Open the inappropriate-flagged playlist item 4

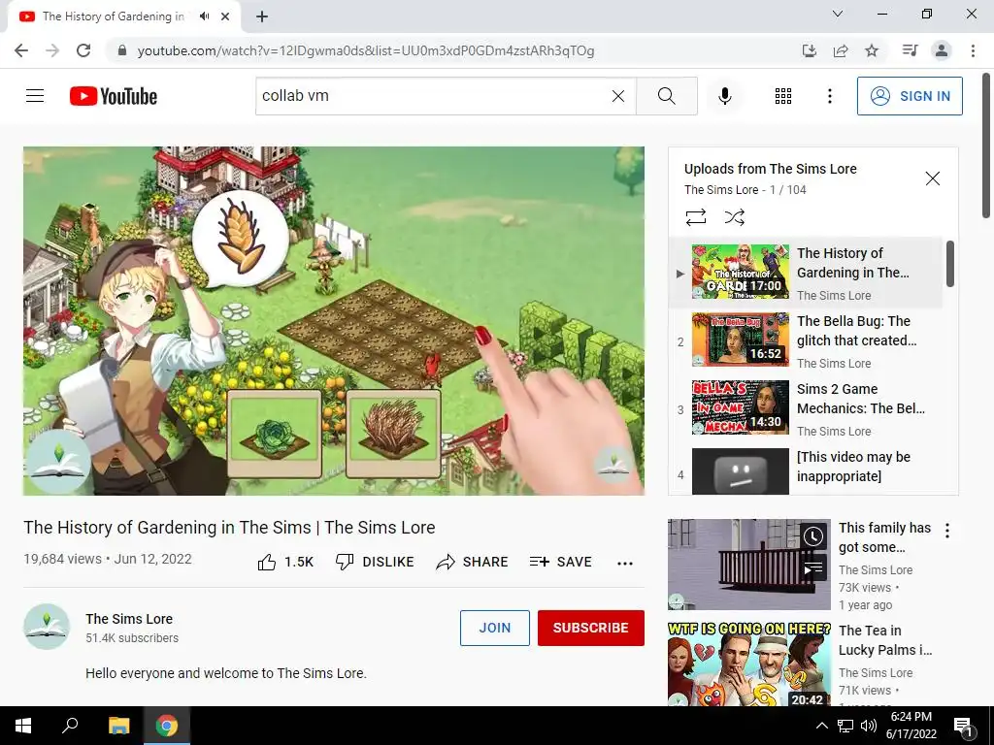click(805, 472)
